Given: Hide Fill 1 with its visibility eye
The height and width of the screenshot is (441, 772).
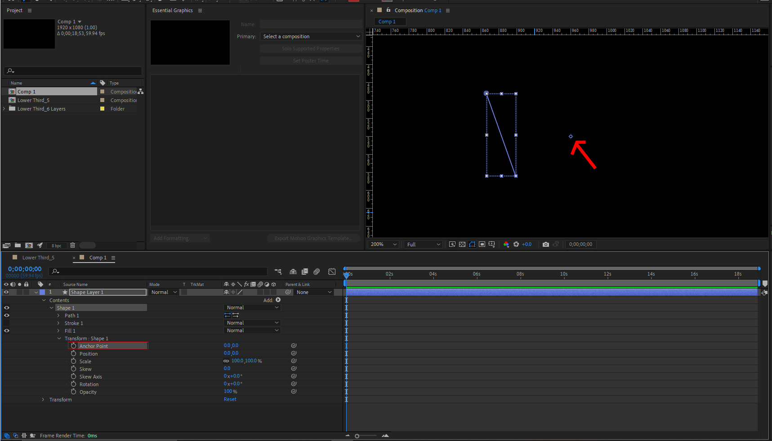Looking at the screenshot, I should click(6, 330).
